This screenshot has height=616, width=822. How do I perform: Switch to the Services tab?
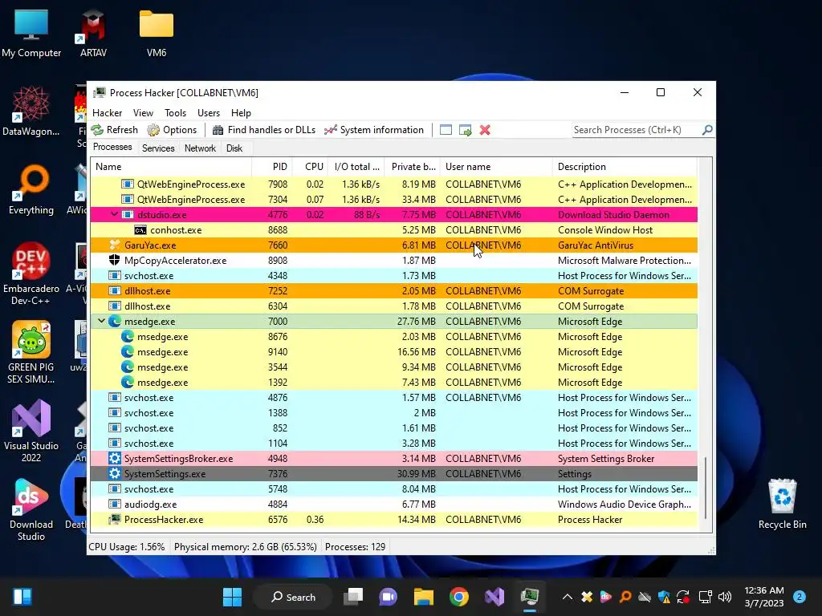click(x=158, y=148)
